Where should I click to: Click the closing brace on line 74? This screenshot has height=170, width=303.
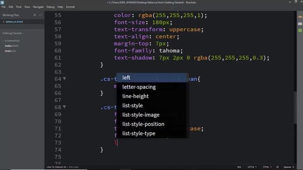click(102, 150)
